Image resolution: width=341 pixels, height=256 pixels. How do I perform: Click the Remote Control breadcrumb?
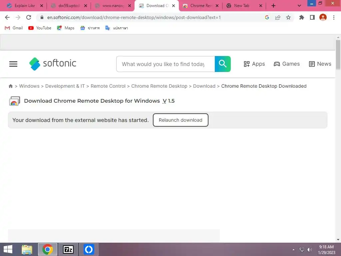coord(108,86)
